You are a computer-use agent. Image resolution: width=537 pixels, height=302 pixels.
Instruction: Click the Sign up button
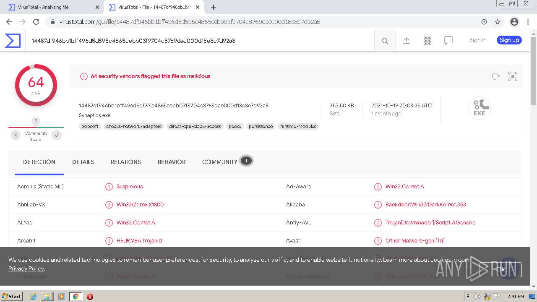(509, 40)
